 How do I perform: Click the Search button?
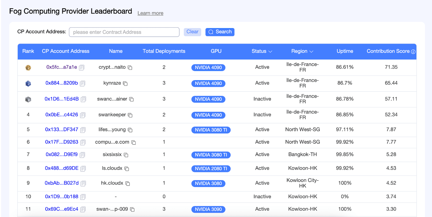220,32
